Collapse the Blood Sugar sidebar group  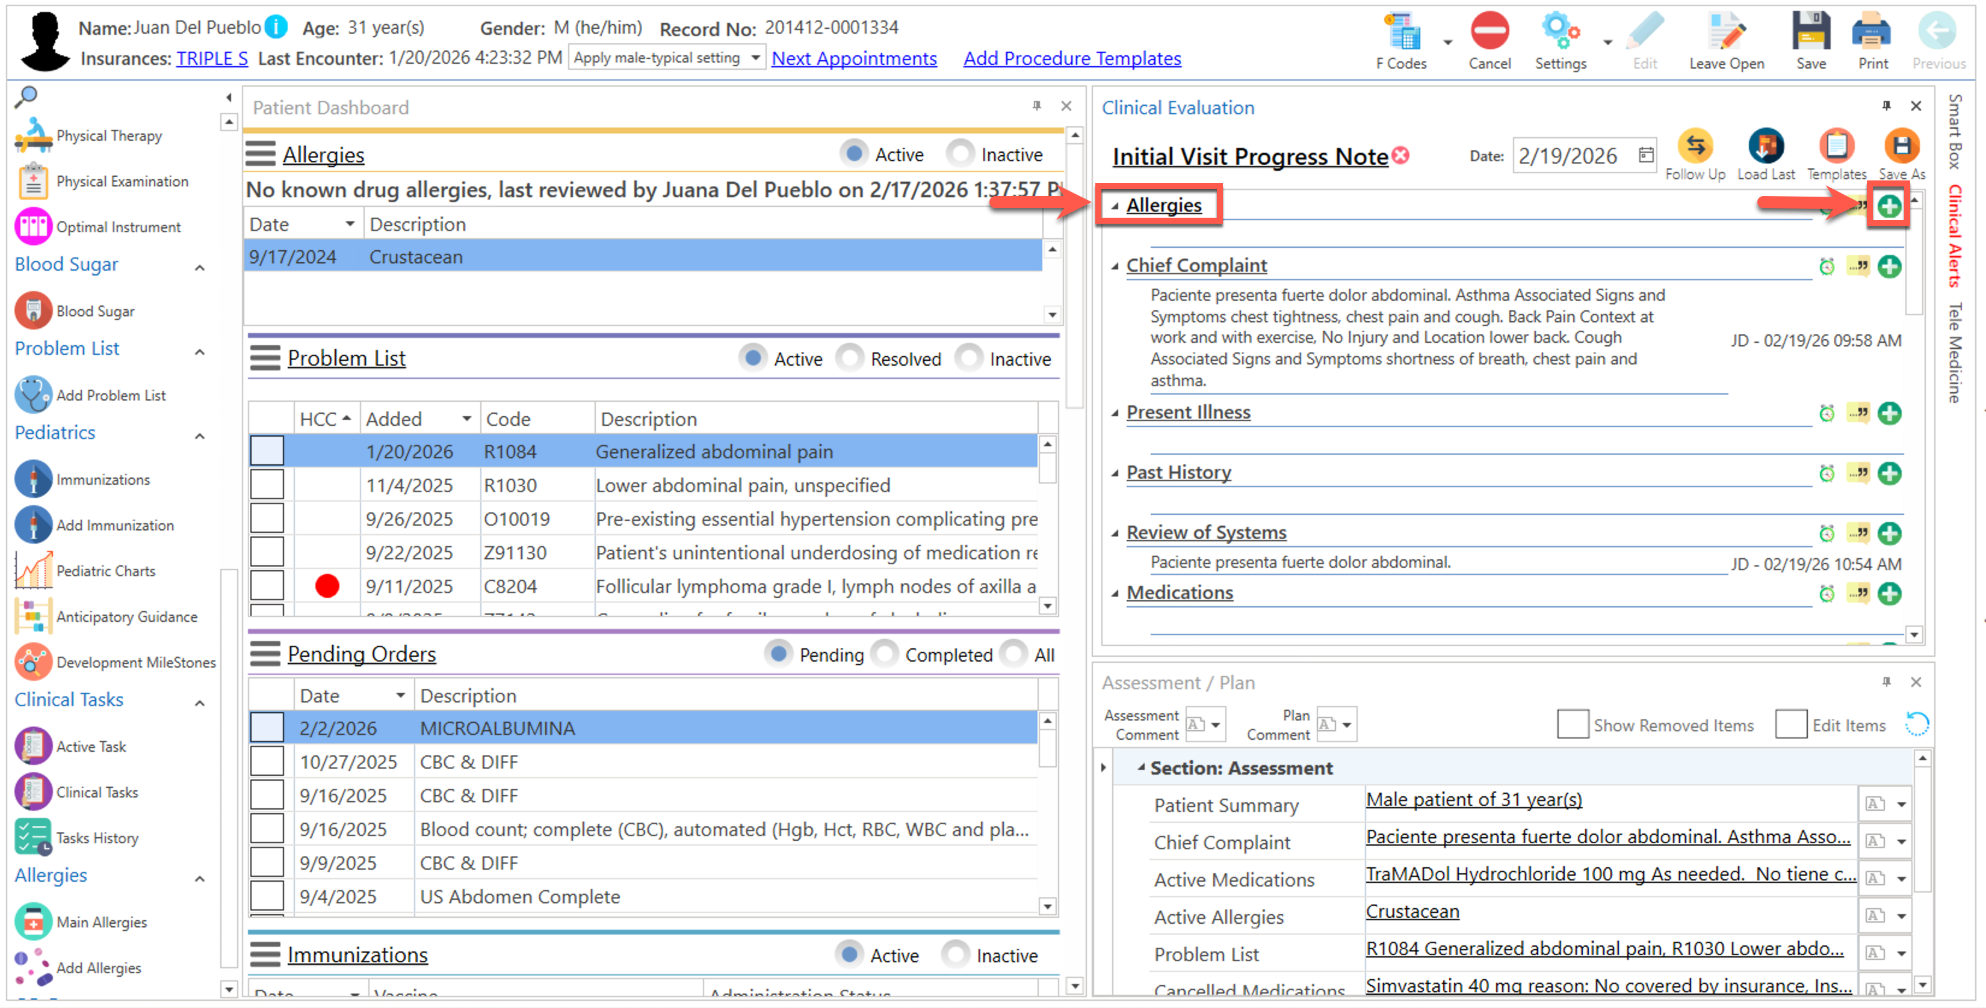[200, 268]
